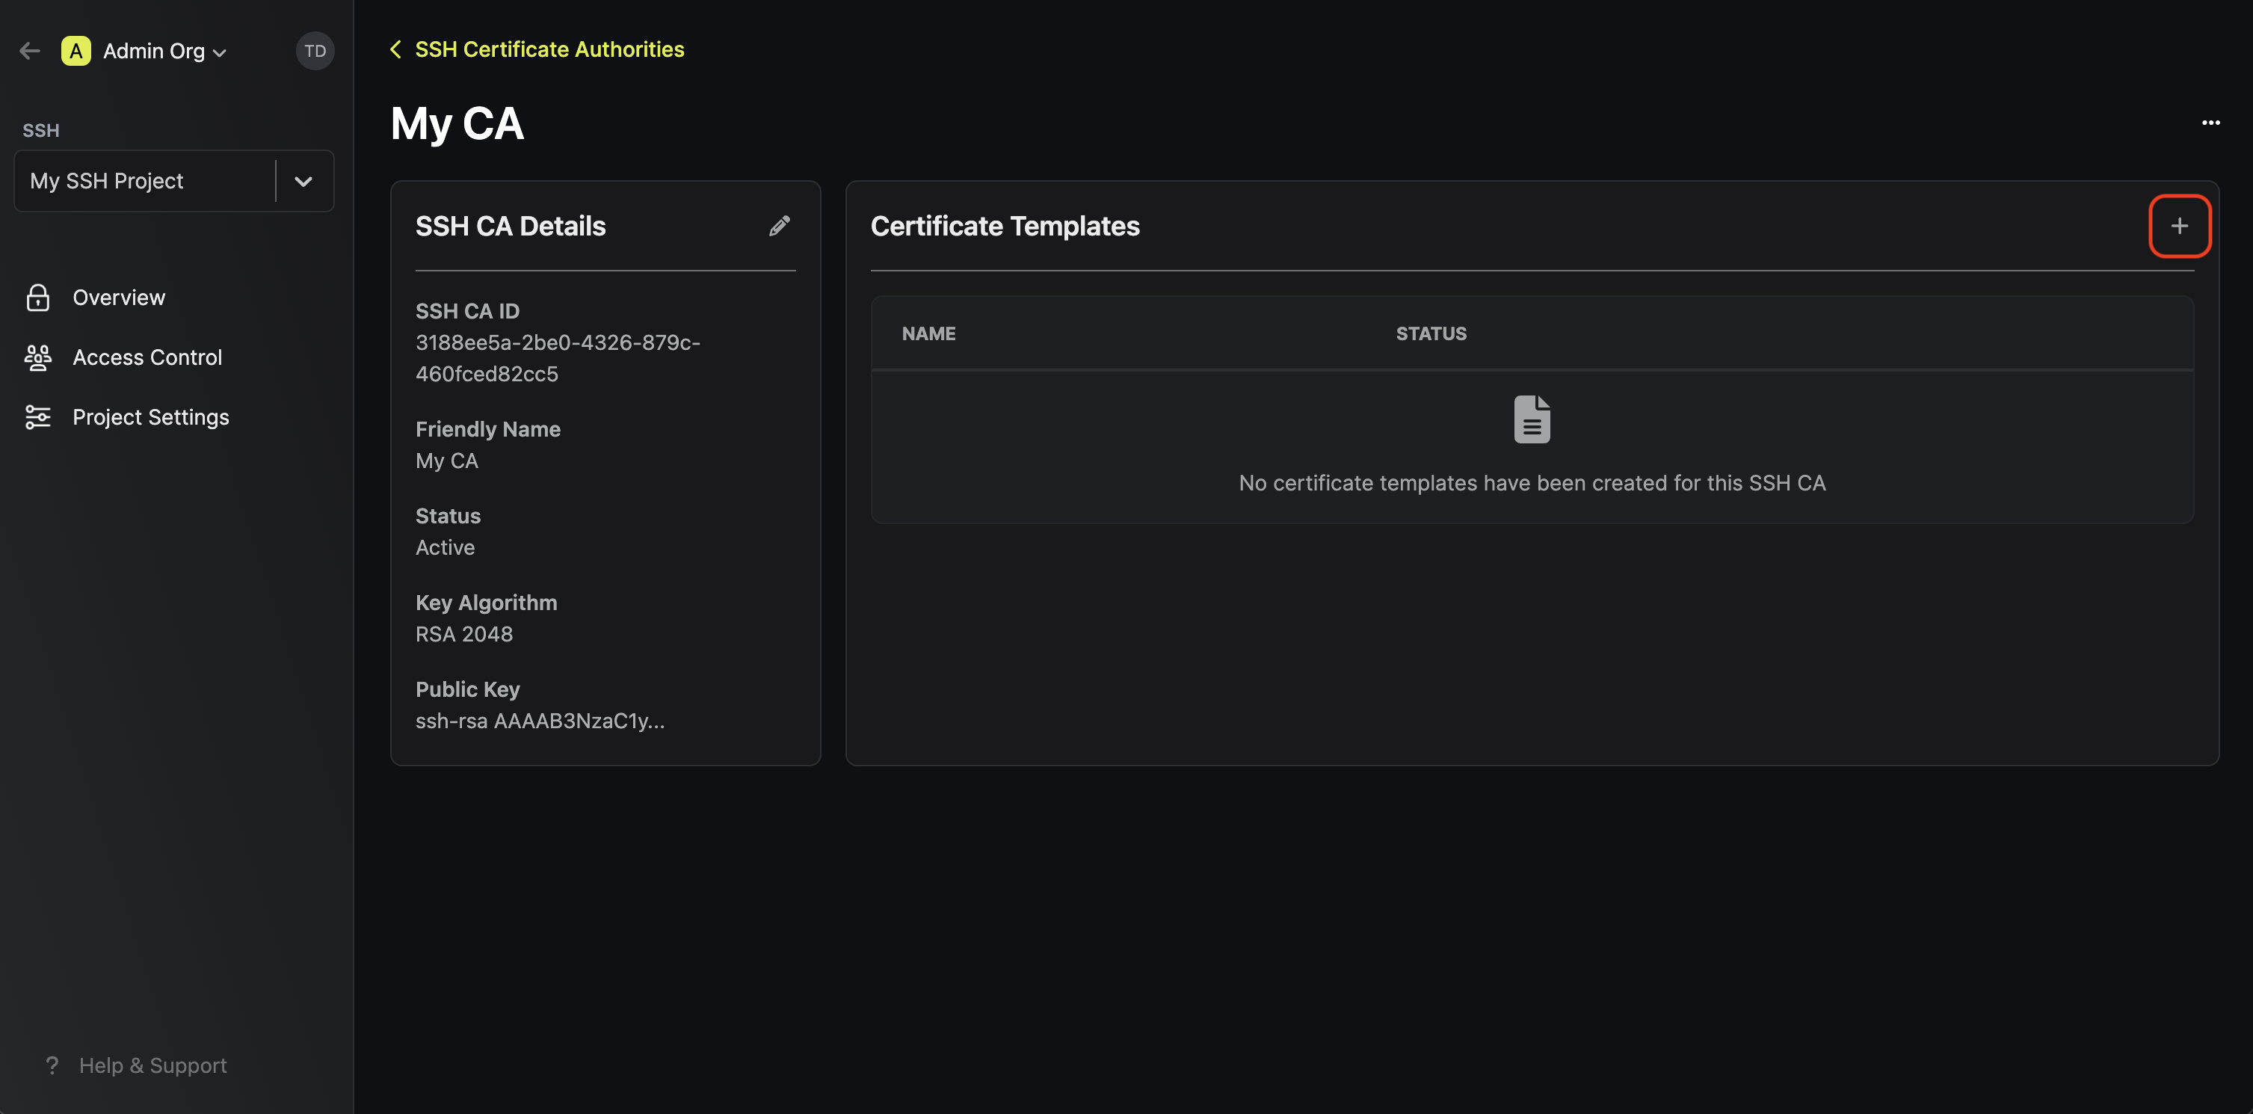2253x1114 pixels.
Task: Open the Admin Org dropdown
Action: point(218,51)
